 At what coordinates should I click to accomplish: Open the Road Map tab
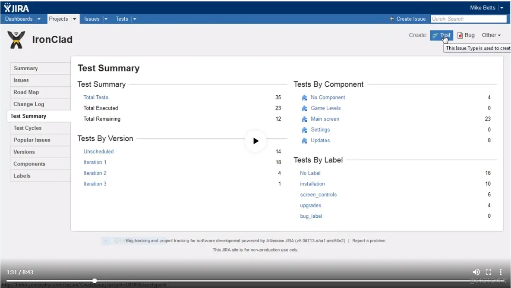[x=41, y=92]
